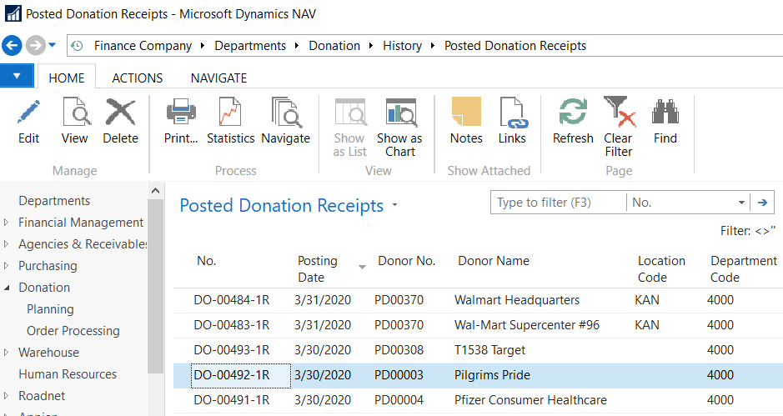Open the Links attachment icon
The image size is (783, 416).
514,113
